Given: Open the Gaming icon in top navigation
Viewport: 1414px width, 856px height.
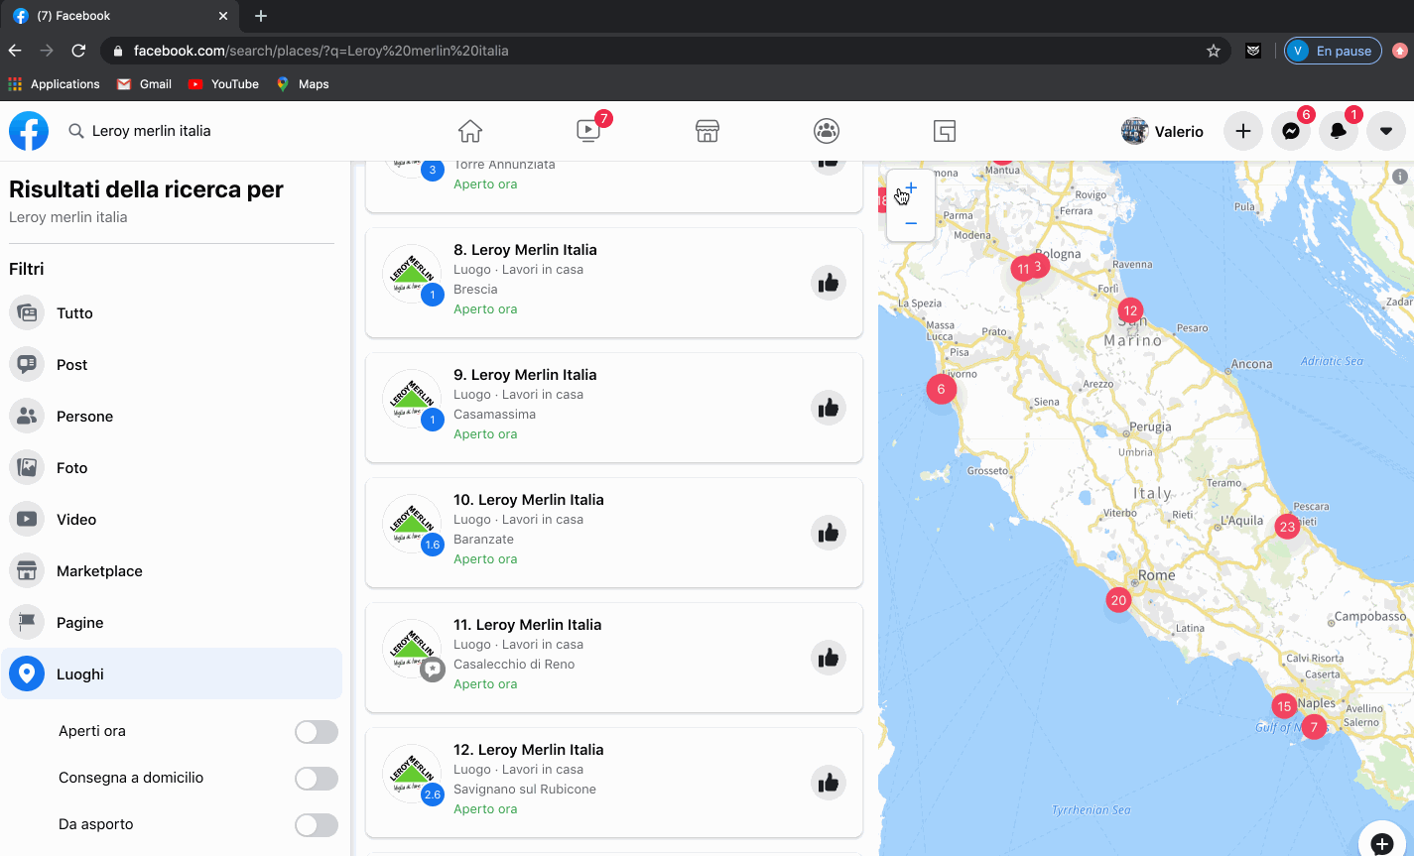Looking at the screenshot, I should tap(945, 131).
